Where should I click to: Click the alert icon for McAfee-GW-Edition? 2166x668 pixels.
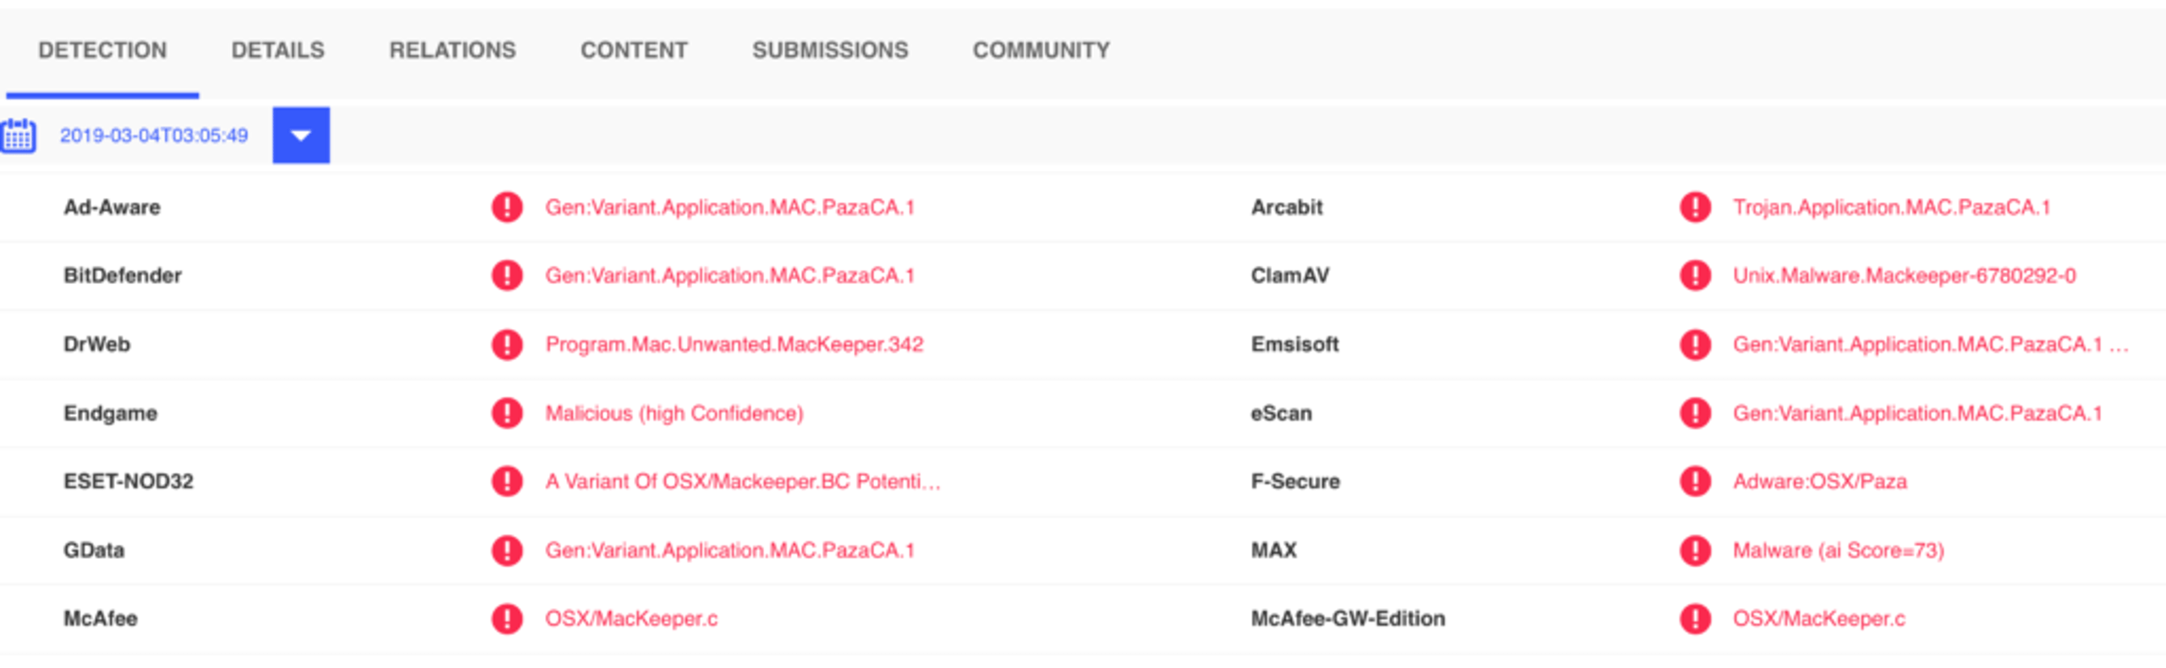[1695, 619]
